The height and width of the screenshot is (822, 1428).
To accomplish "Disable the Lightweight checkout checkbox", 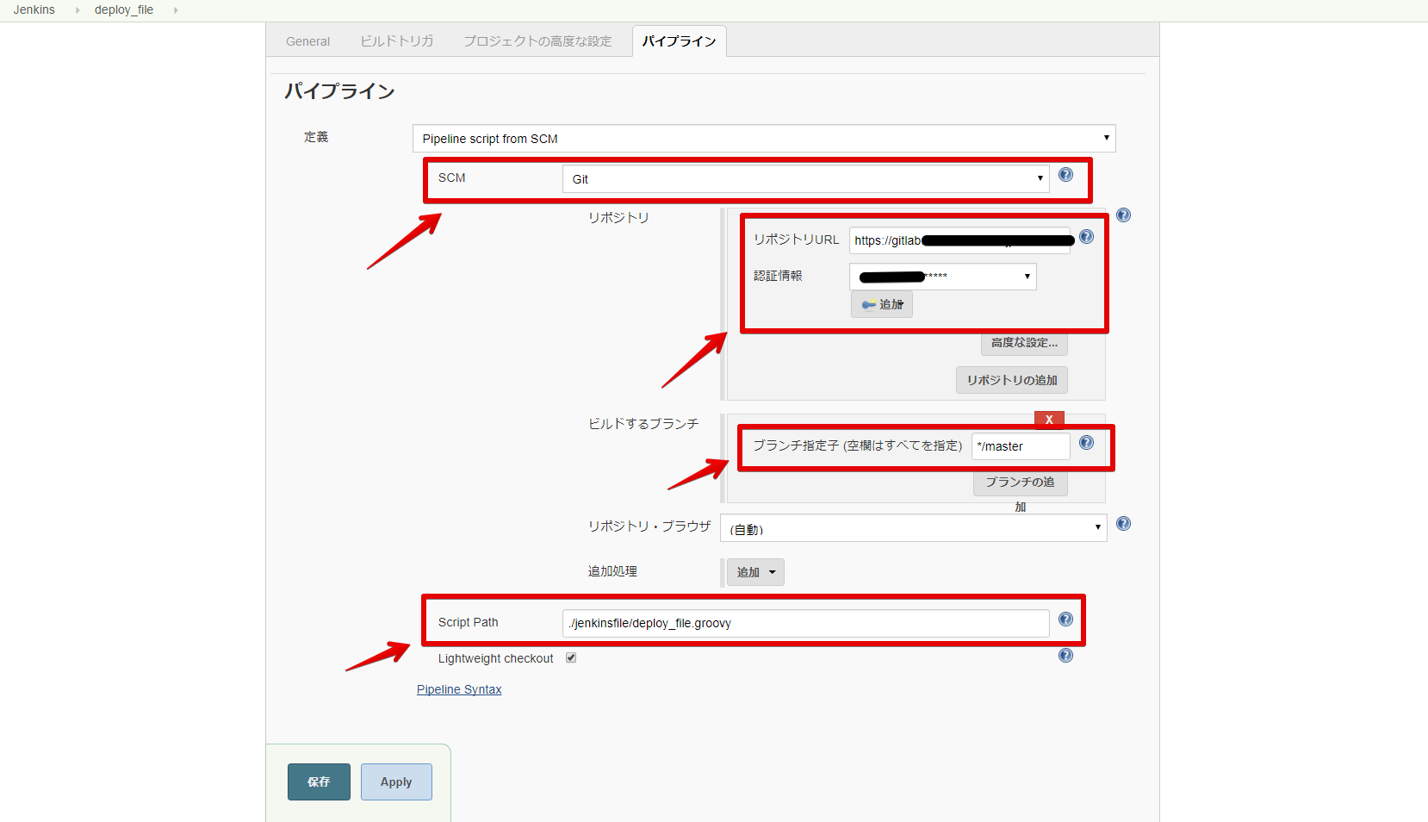I will 570,657.
